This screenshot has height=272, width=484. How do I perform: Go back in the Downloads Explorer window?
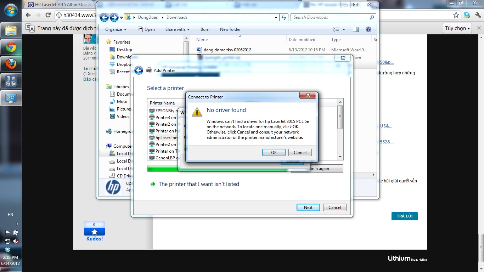click(104, 17)
